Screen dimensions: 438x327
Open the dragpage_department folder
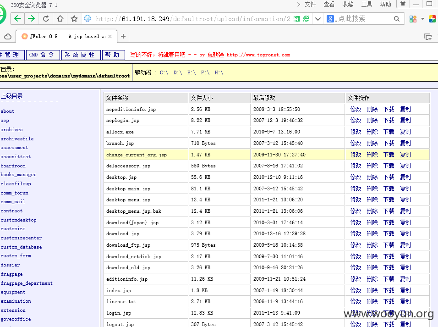pos(27,283)
